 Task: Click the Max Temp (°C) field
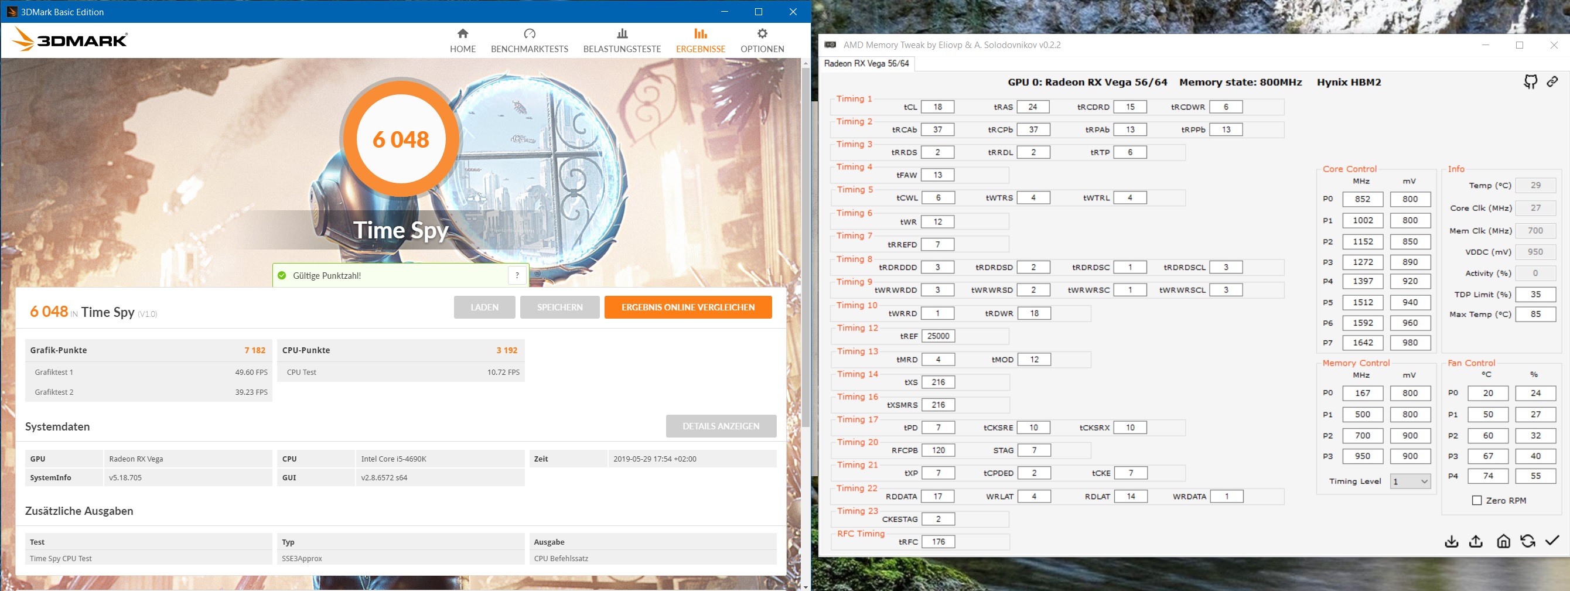(x=1535, y=315)
